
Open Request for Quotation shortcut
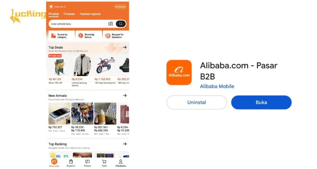coord(116,35)
